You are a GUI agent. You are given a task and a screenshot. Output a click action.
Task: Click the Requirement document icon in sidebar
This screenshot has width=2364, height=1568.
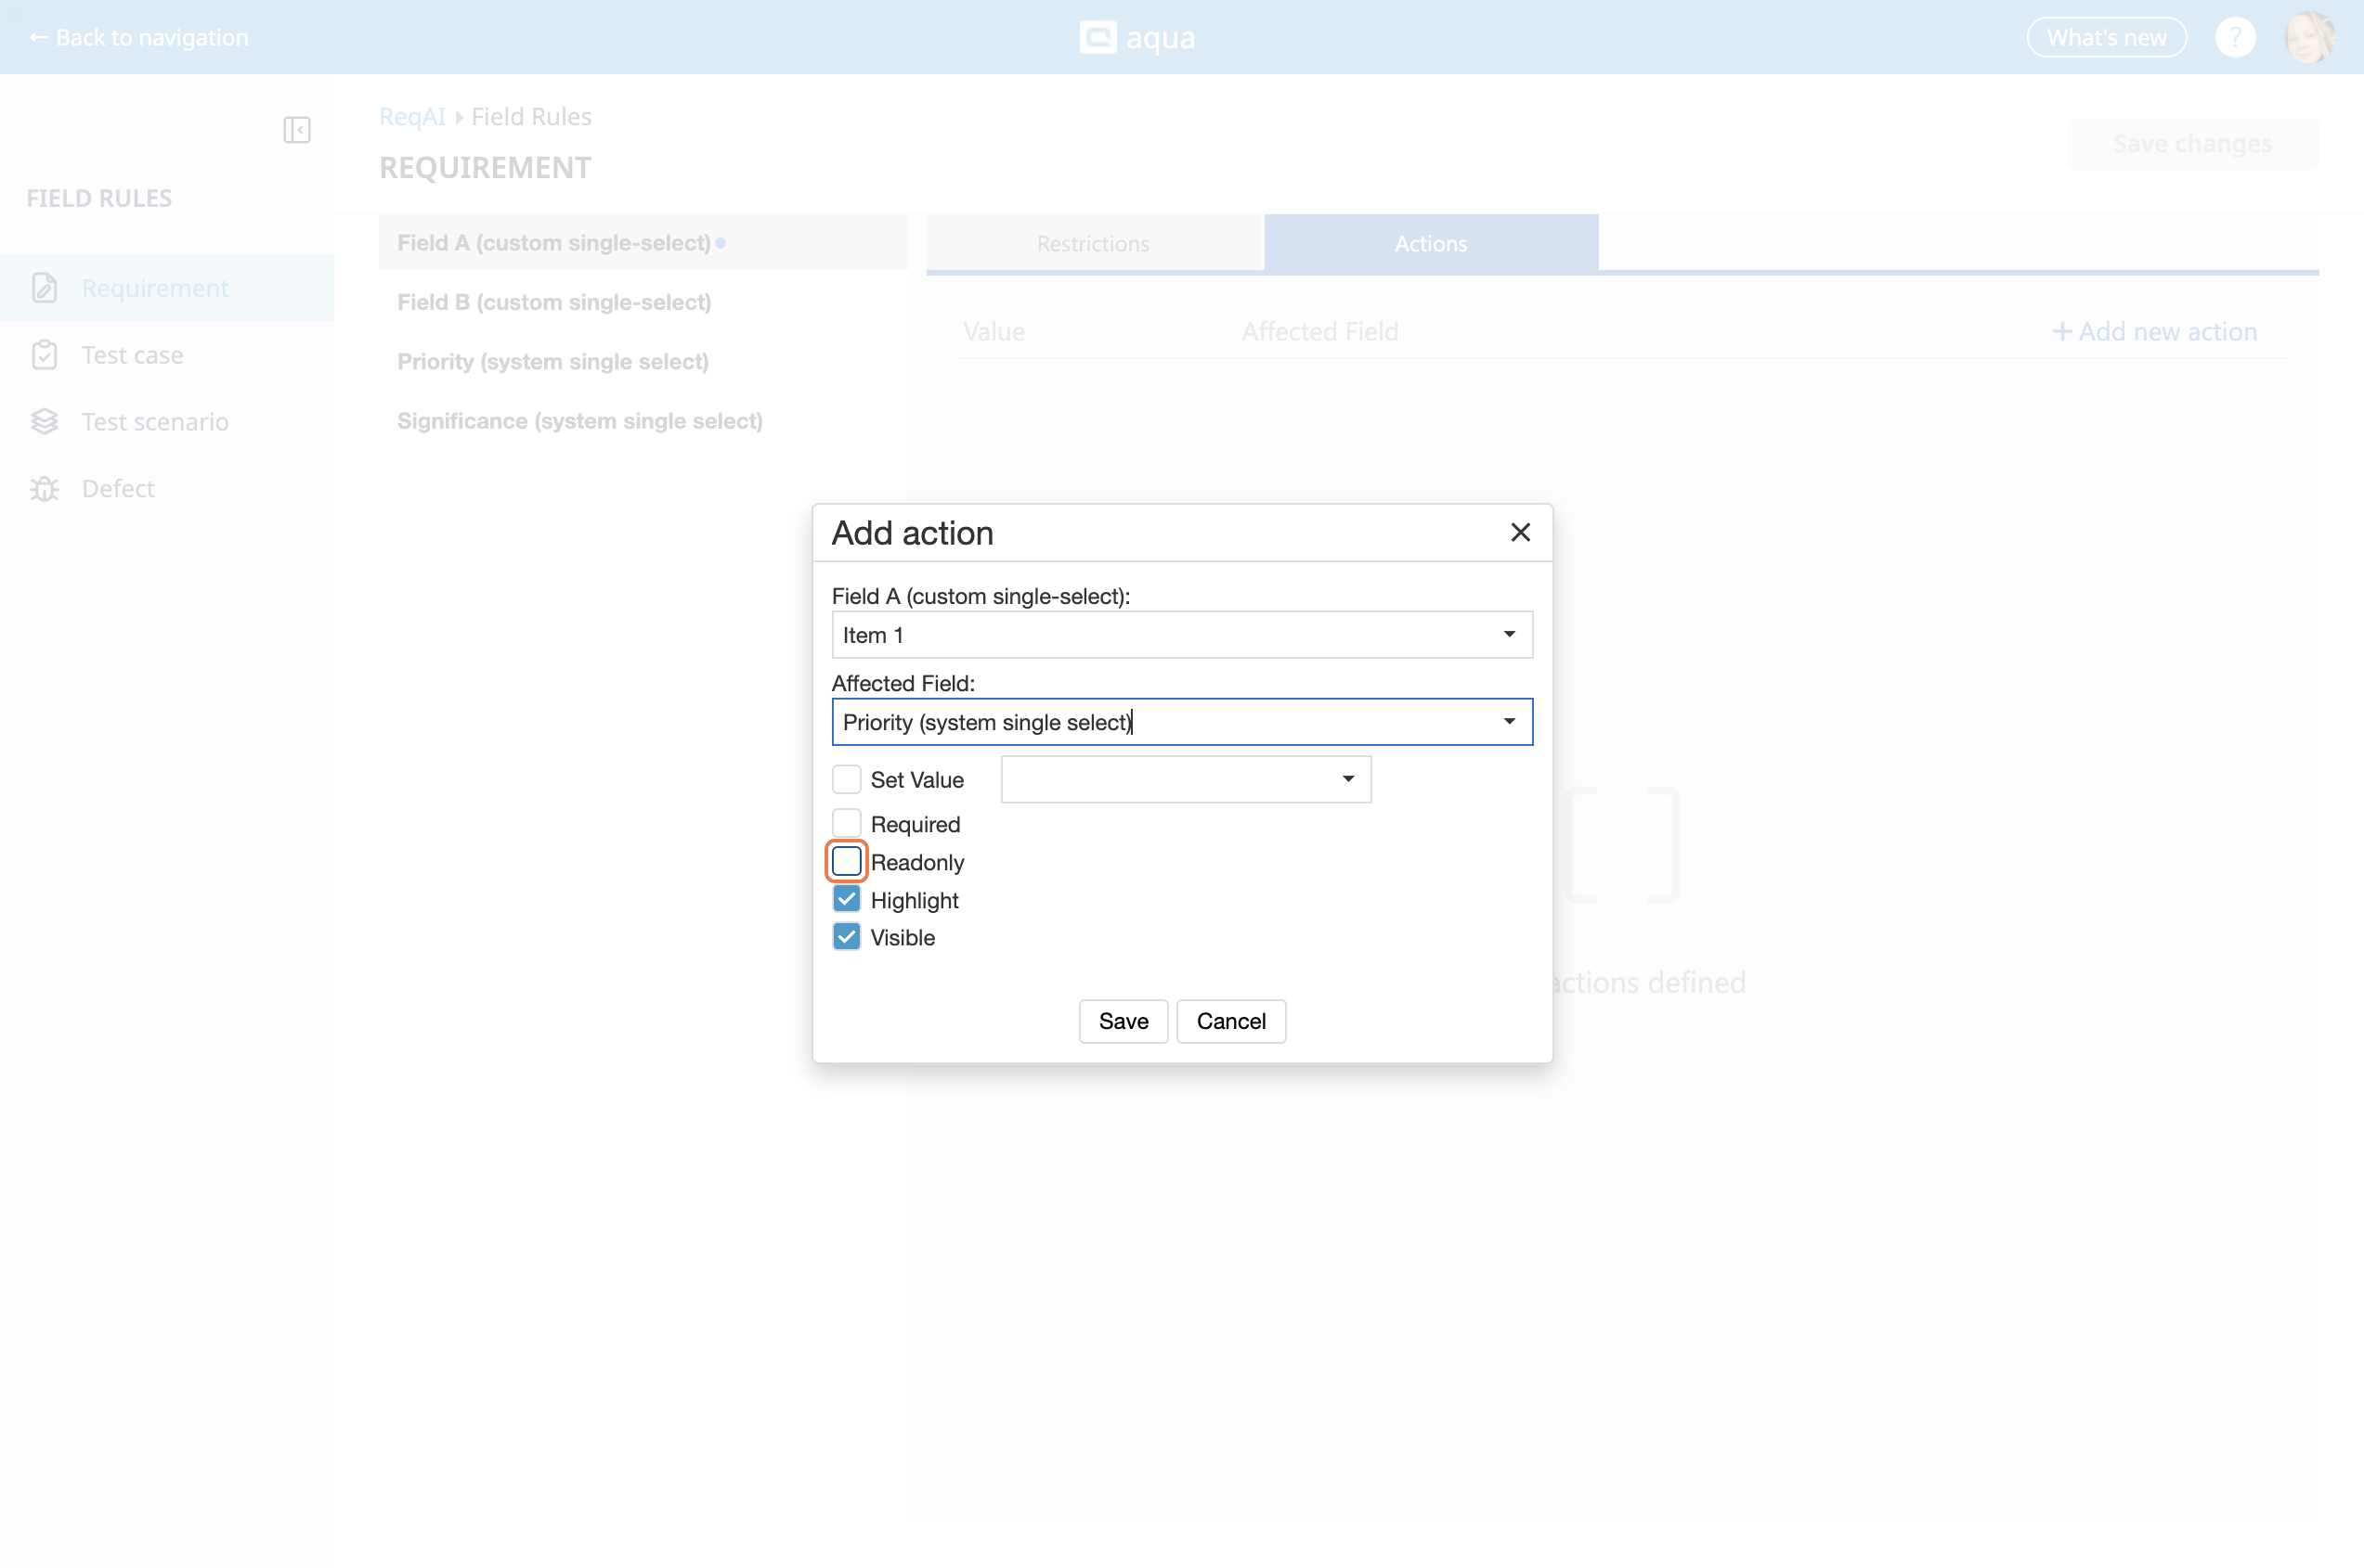(44, 288)
